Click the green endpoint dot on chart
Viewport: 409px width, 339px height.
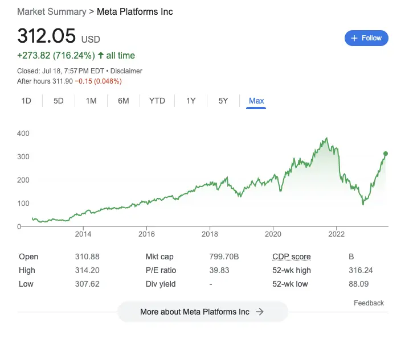tap(386, 154)
